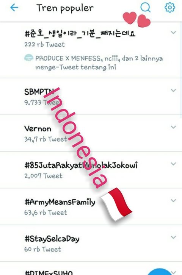Expand options for Korean hashtag trend
182x275 pixels.
pos(173,33)
